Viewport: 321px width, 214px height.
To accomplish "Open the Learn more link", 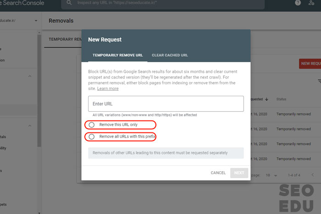I will pyautogui.click(x=108, y=88).
